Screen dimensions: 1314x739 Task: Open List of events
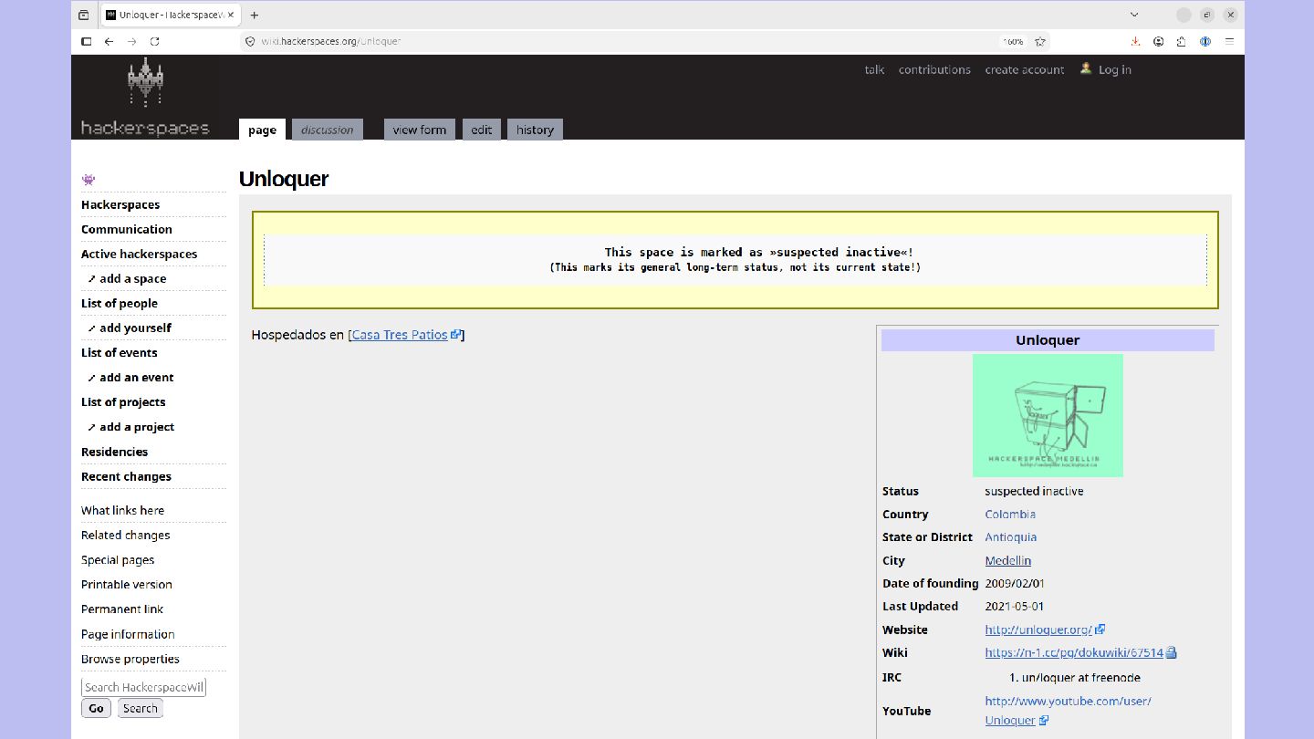[120, 353]
